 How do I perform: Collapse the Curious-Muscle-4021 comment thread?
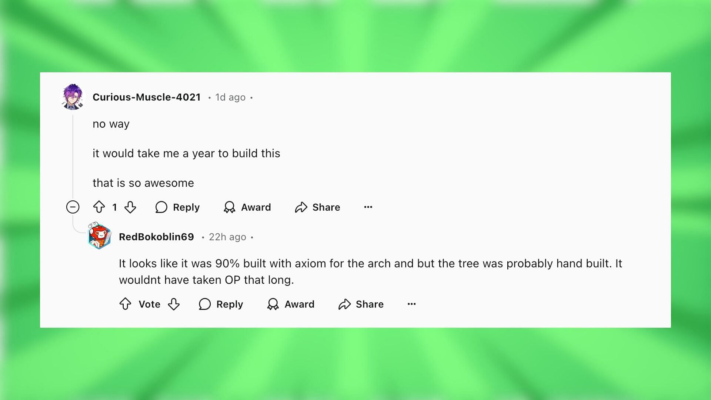(72, 207)
